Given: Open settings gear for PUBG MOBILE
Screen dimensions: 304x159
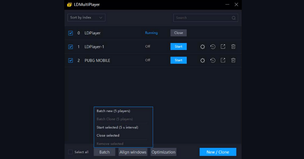Looking at the screenshot, I should [203, 60].
